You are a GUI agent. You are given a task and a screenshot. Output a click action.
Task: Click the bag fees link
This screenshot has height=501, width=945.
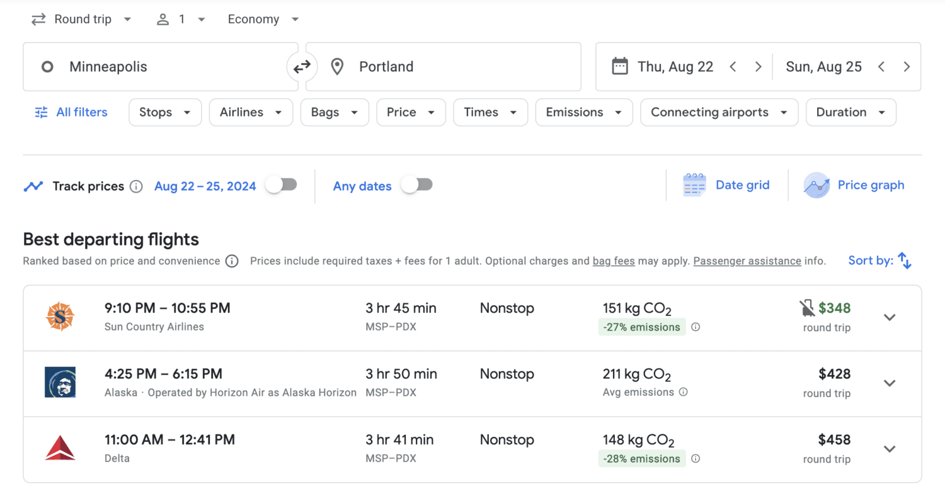point(613,261)
